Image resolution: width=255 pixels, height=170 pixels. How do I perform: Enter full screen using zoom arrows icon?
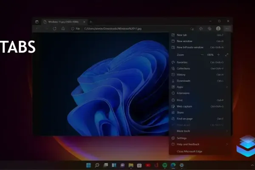227,55
